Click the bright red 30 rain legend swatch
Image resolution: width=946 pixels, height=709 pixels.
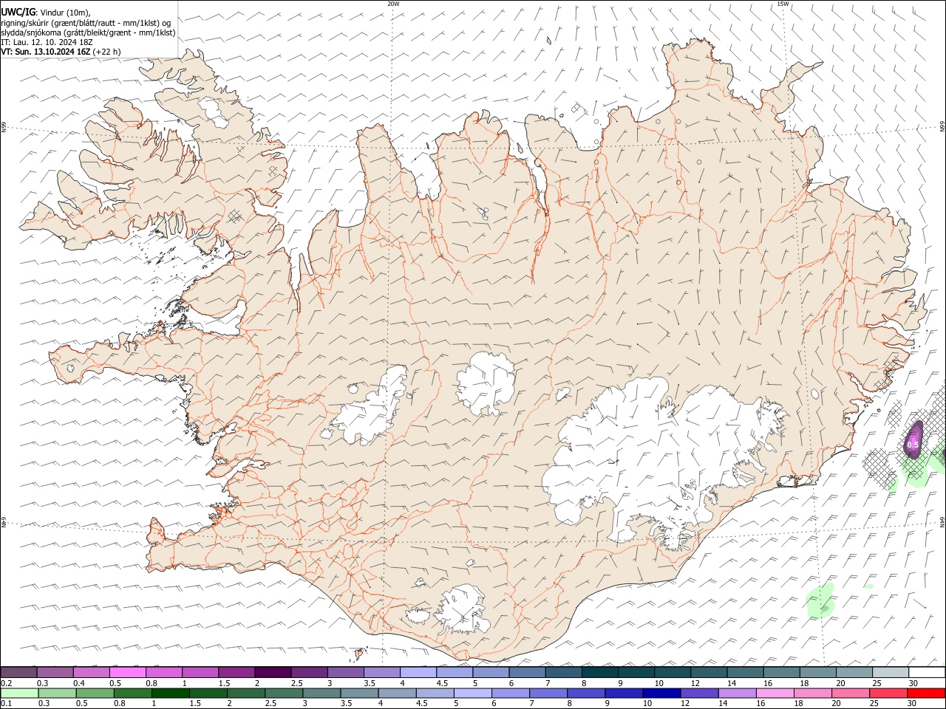click(926, 693)
